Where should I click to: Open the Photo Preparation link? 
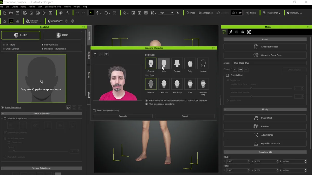[13, 107]
